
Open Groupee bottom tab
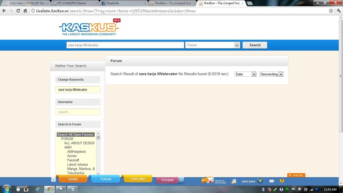pyautogui.click(x=167, y=180)
